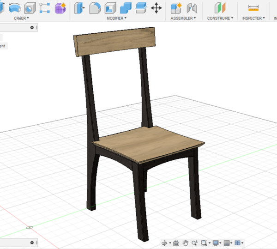This screenshot has width=277, height=249.
Task: Click the Measure ruler icon
Action: coord(253,8)
